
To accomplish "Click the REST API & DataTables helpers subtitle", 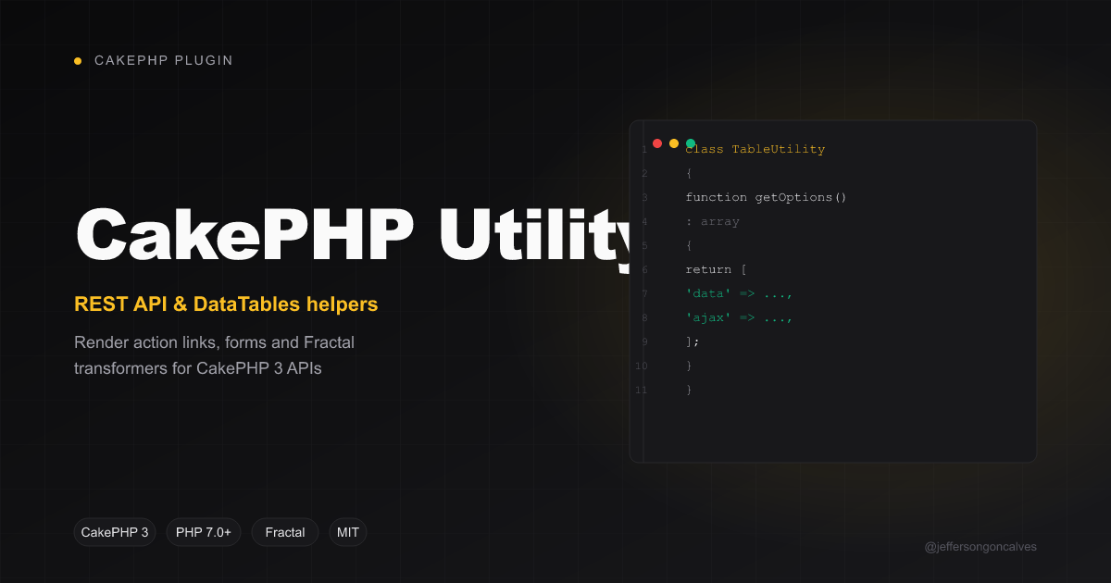I will coord(226,304).
